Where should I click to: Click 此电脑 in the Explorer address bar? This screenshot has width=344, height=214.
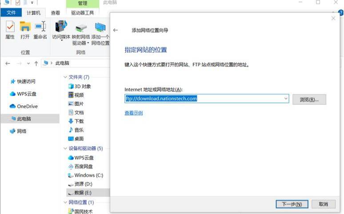click(x=62, y=63)
